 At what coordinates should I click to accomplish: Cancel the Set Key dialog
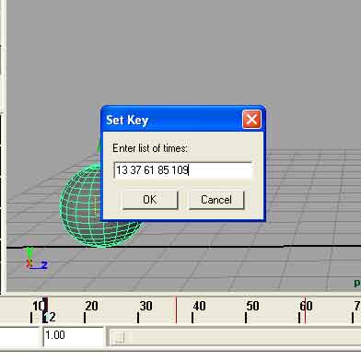[x=216, y=200]
